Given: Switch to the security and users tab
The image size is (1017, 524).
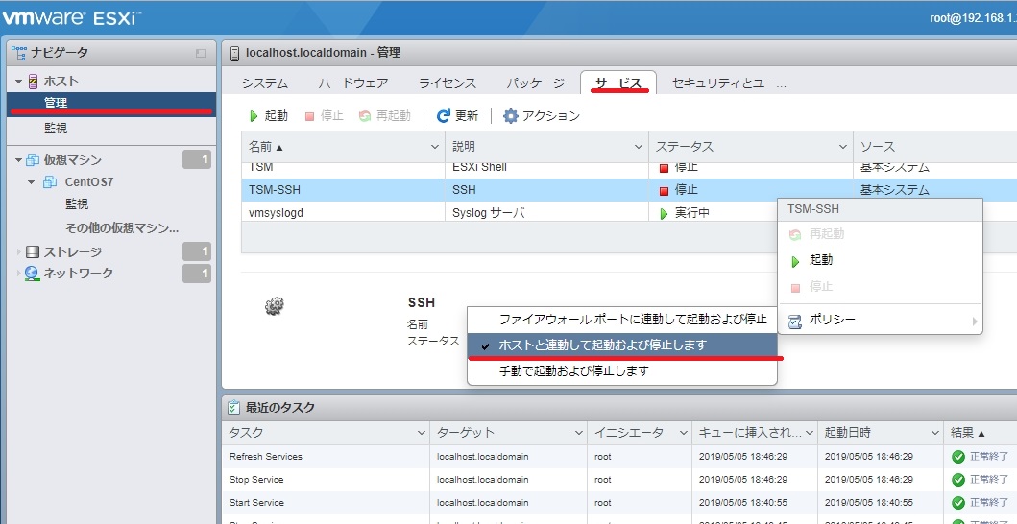Looking at the screenshot, I should point(729,83).
